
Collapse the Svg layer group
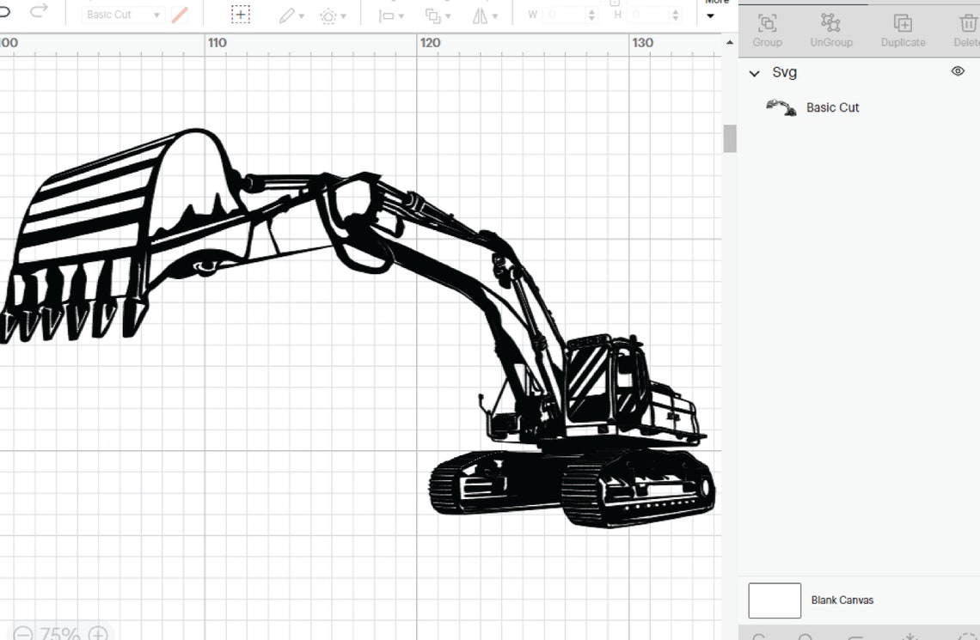(x=755, y=73)
